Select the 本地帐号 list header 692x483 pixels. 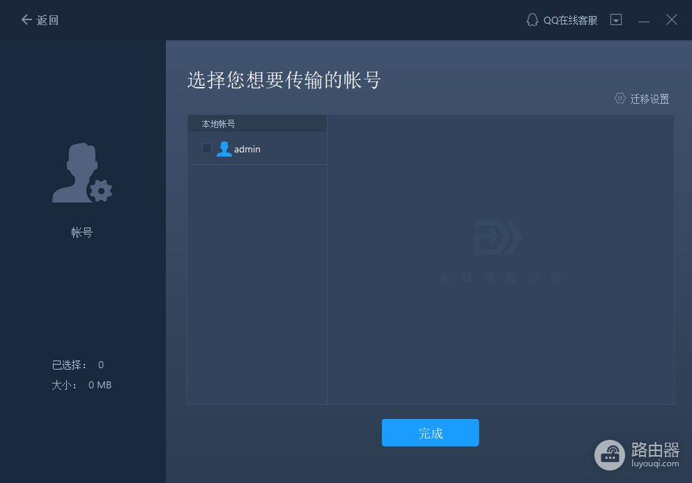coord(257,124)
